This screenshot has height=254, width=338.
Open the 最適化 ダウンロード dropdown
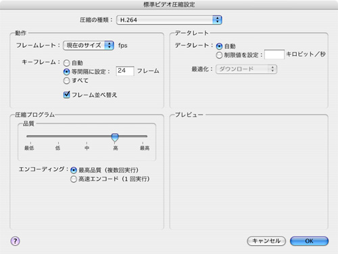[246, 69]
